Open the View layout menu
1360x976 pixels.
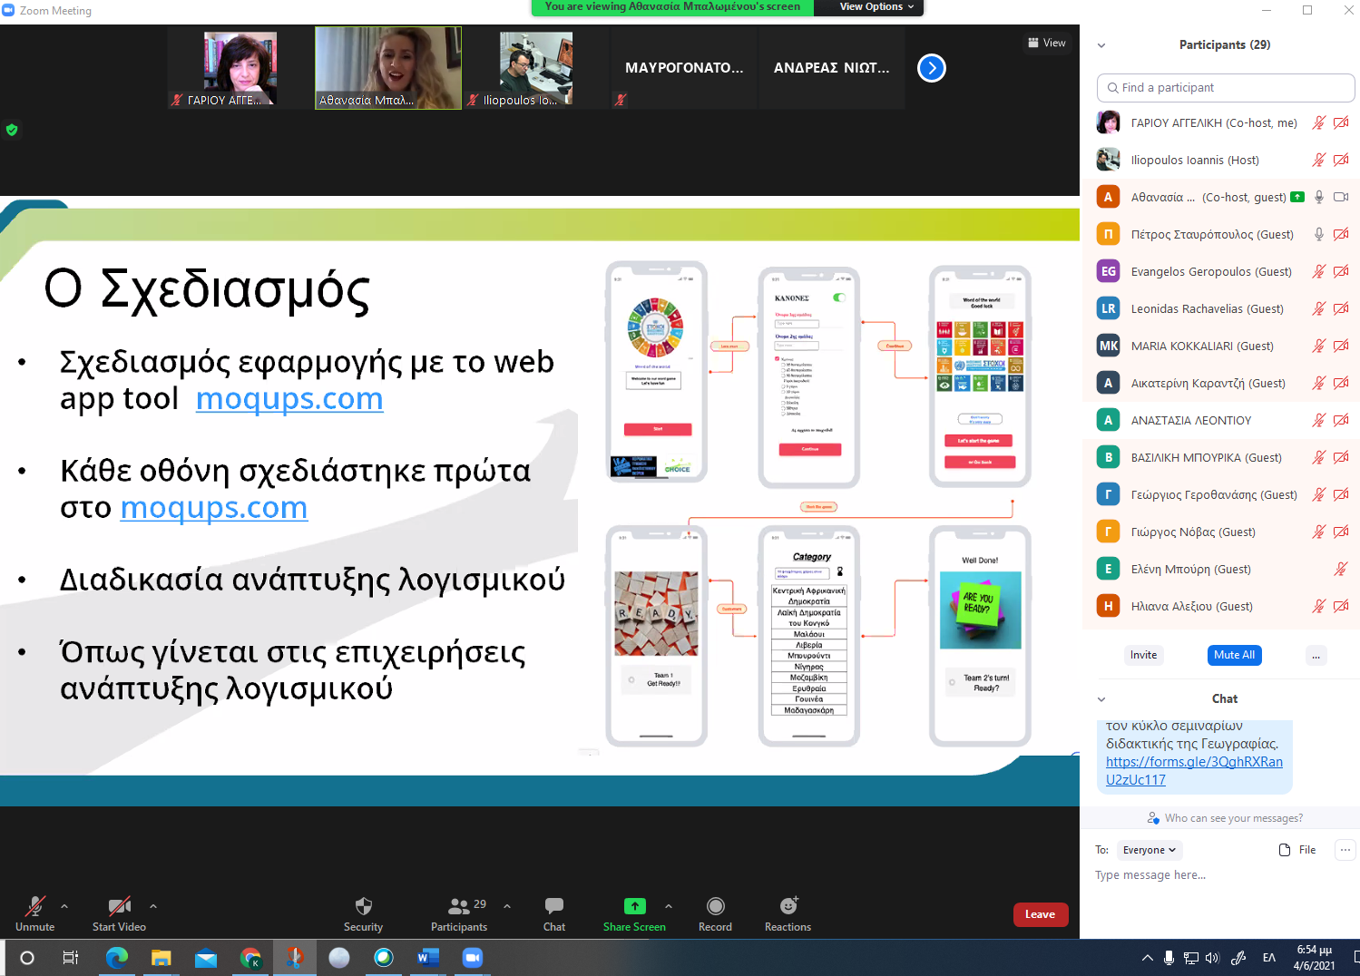[x=1047, y=43]
